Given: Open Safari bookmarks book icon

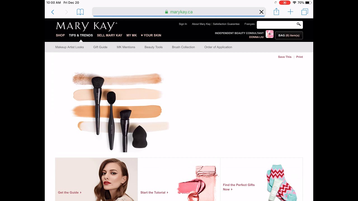Looking at the screenshot, I should [x=80, y=12].
